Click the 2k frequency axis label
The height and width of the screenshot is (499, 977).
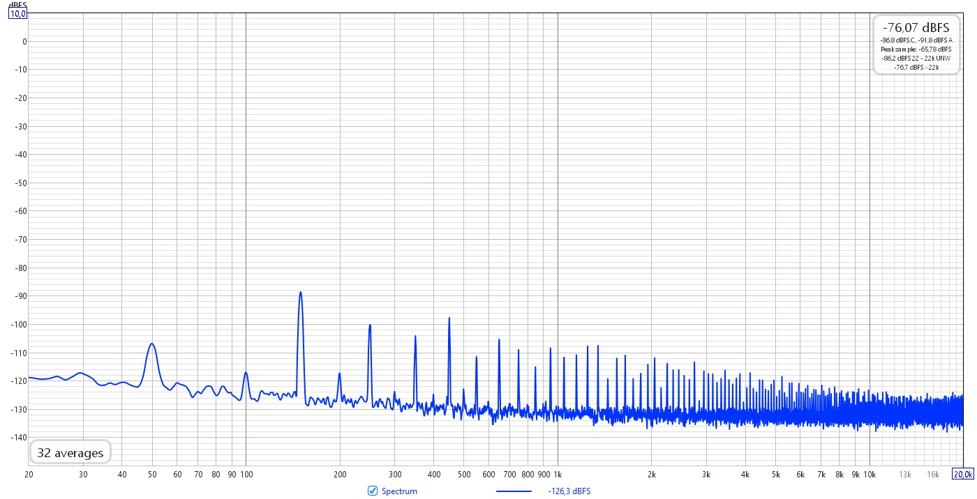[652, 475]
